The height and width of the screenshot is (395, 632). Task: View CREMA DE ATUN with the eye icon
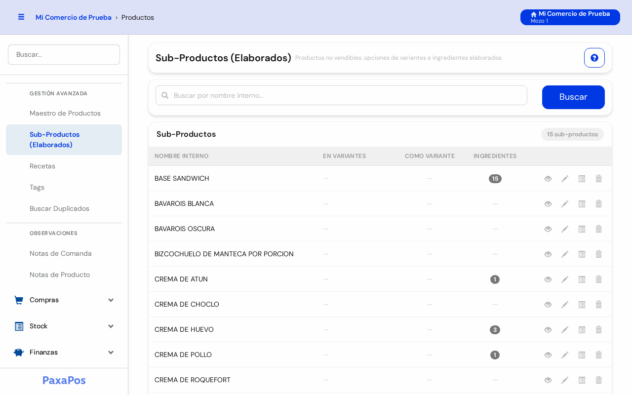(x=548, y=279)
